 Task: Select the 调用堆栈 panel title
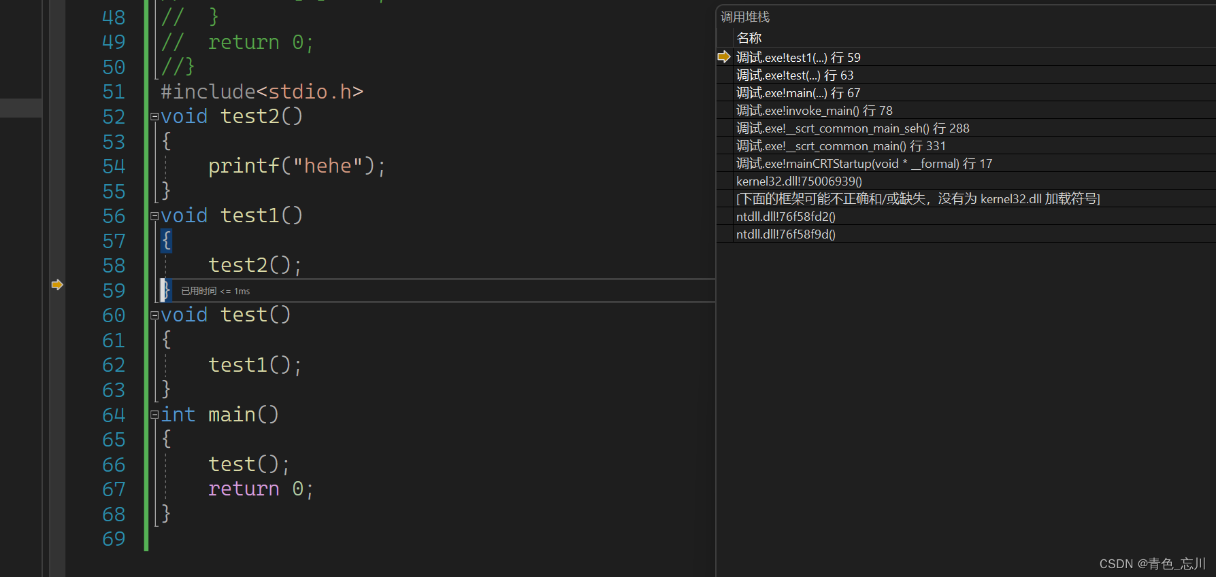[745, 17]
